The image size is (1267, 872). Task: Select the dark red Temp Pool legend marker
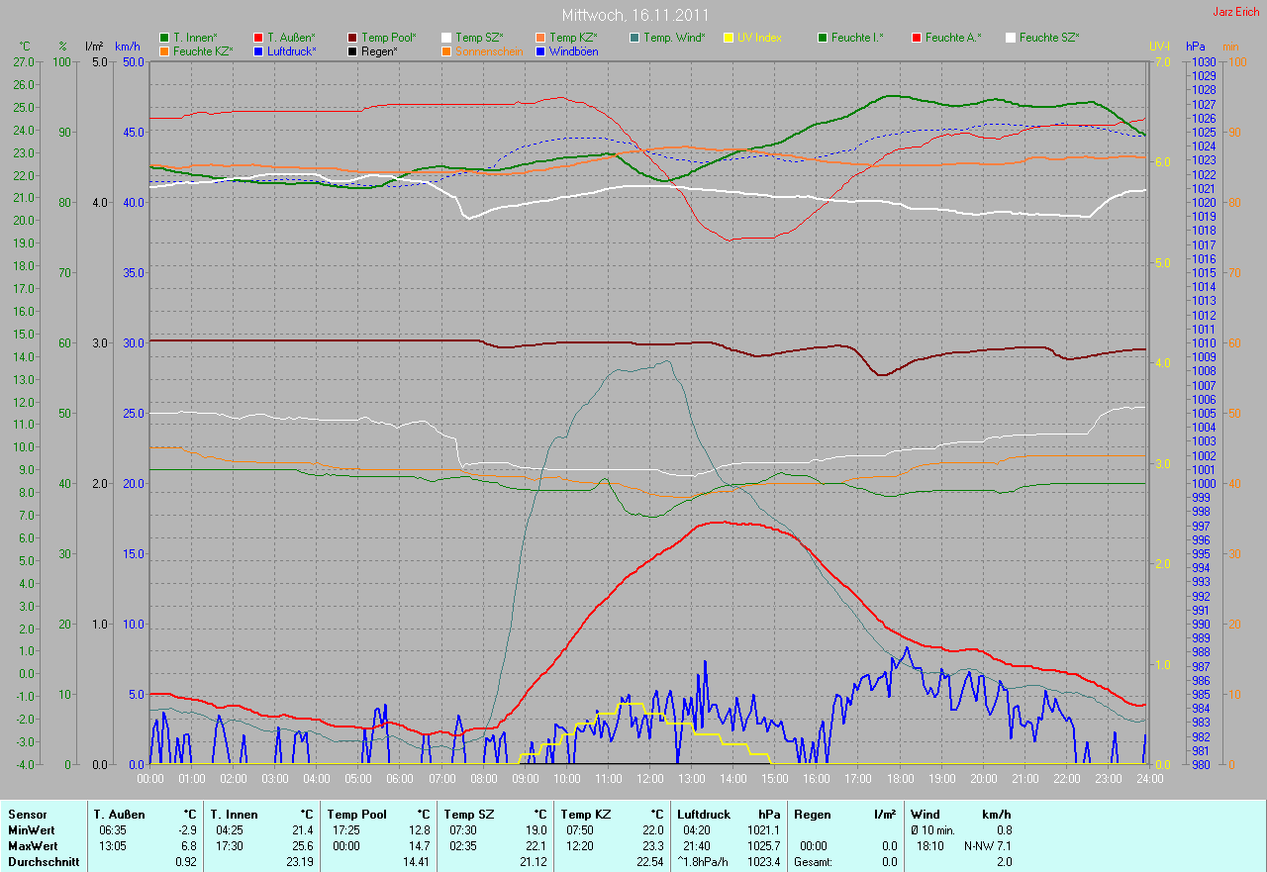pos(353,38)
